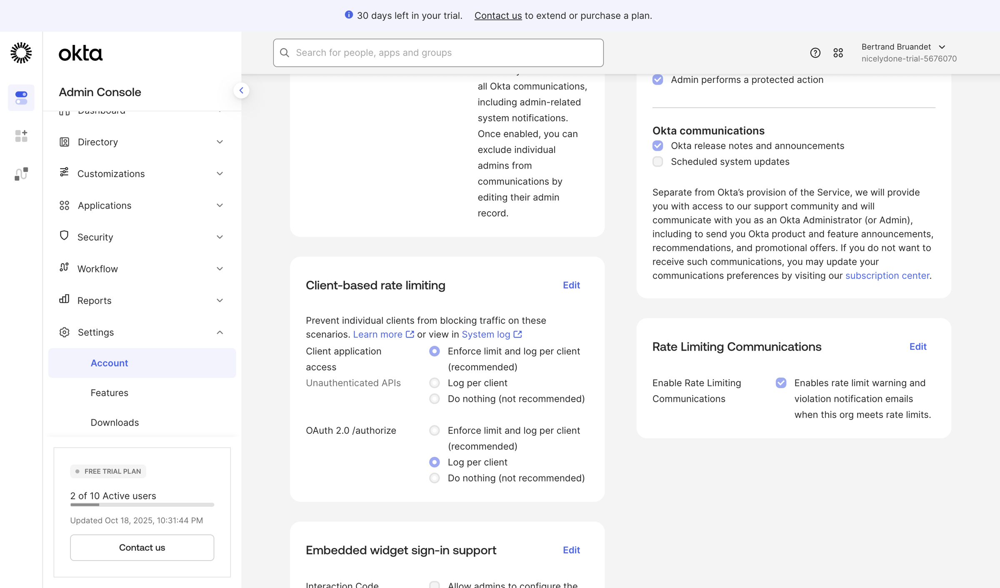
Task: Expand the Applications menu chevron
Action: 220,205
